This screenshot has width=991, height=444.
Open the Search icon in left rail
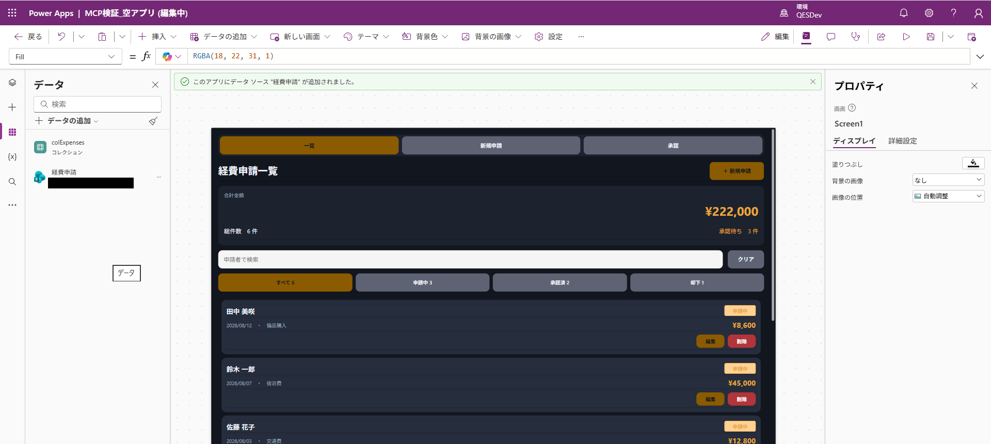coord(12,182)
